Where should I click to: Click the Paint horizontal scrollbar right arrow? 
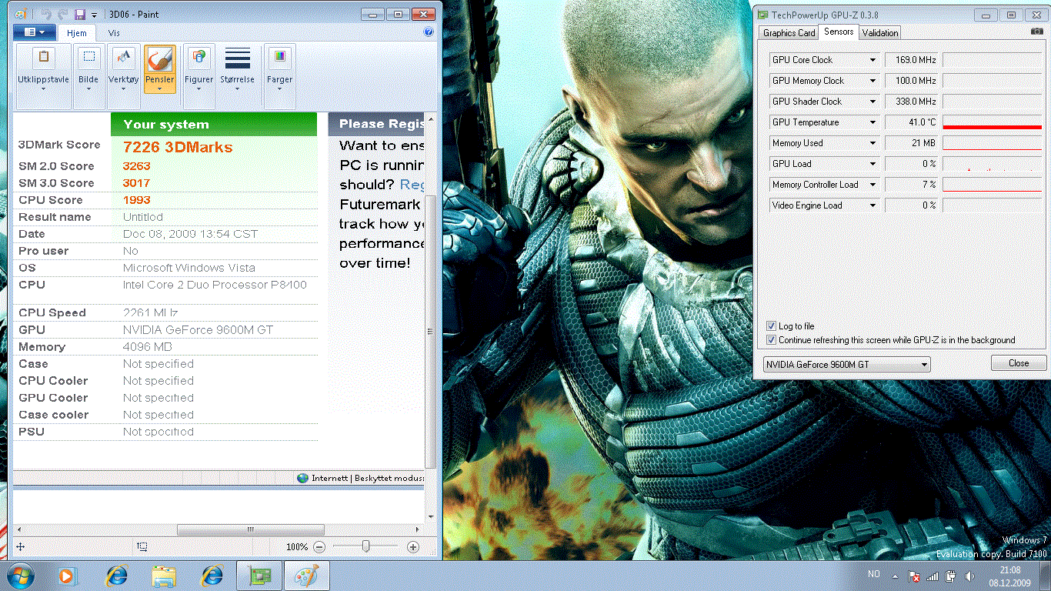[x=418, y=529]
